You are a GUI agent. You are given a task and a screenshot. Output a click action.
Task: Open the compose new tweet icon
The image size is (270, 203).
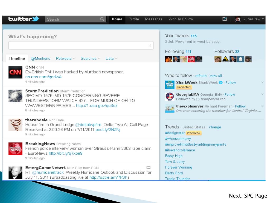(225, 19)
